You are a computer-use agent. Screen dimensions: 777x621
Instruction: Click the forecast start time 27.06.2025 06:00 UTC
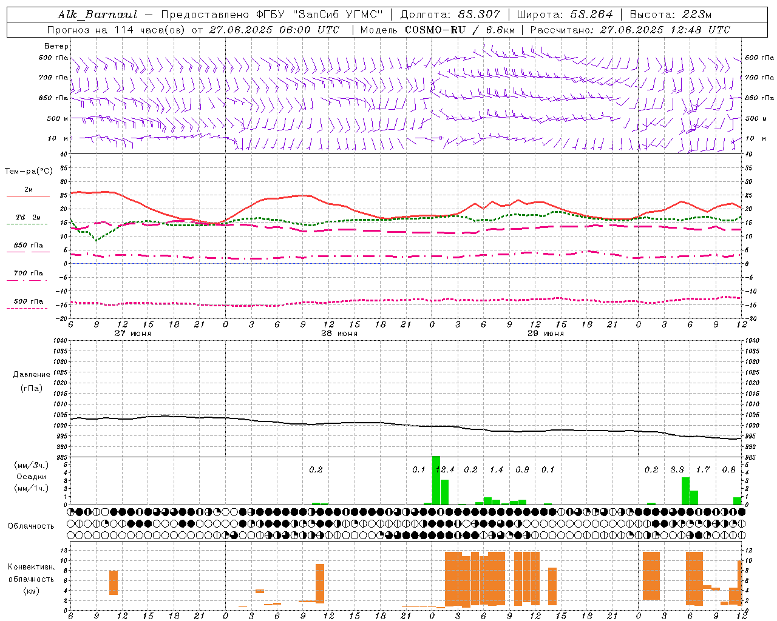click(274, 30)
